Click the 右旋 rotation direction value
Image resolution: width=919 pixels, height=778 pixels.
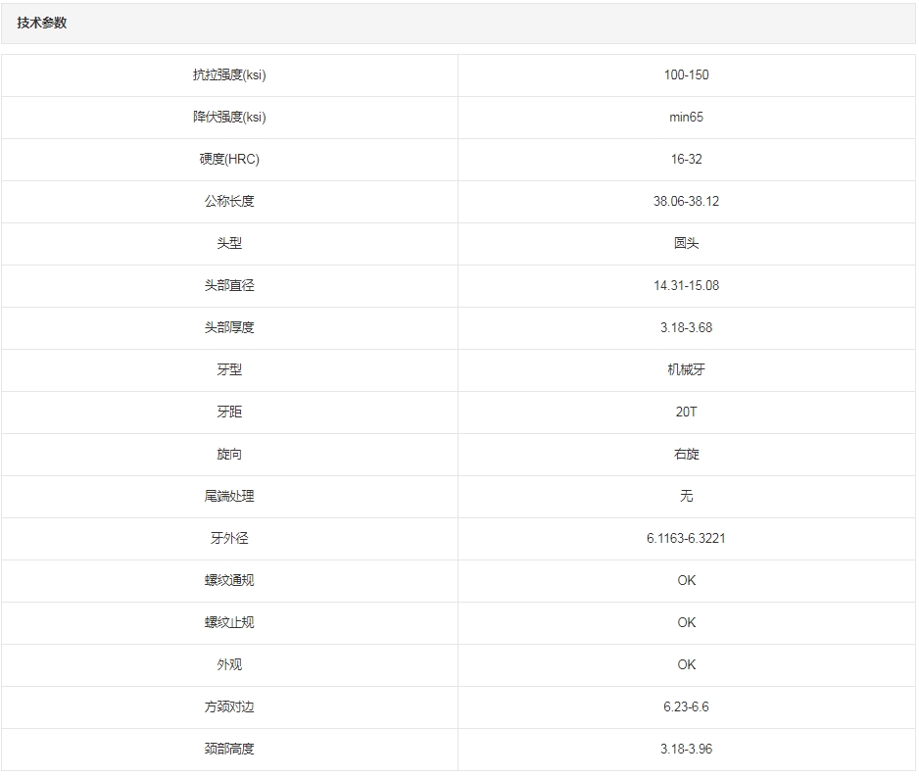coord(686,455)
